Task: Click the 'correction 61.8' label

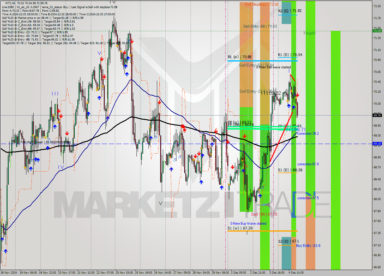Action: (308, 164)
